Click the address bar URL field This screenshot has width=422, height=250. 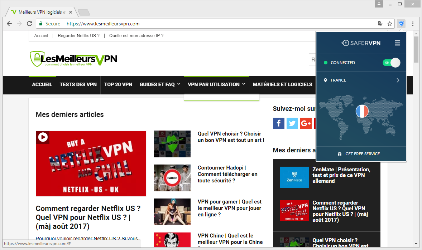tap(215, 24)
